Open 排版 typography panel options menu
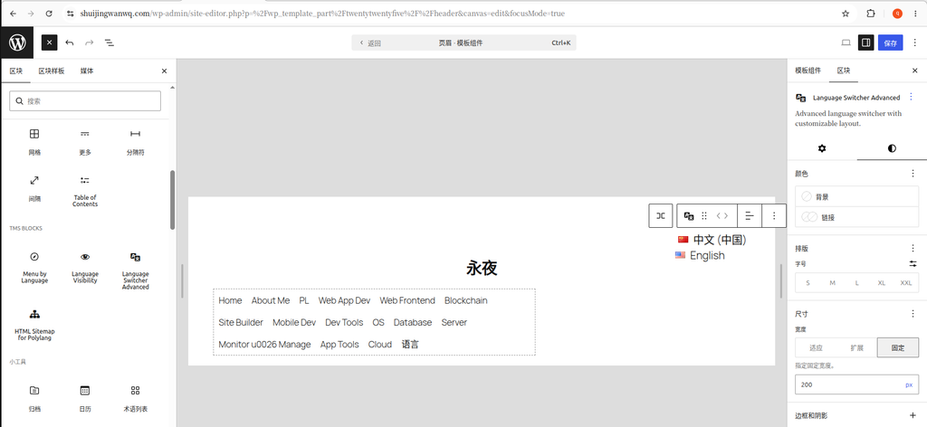The width and height of the screenshot is (927, 427). pos(913,248)
